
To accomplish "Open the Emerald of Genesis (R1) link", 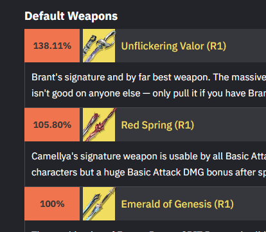I will point(177,204).
